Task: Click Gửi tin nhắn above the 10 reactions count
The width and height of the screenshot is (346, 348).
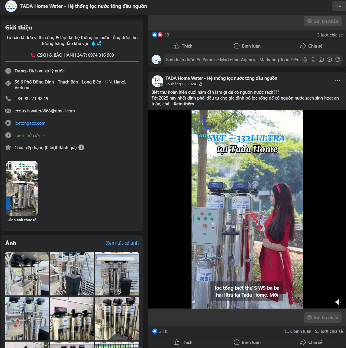Action: [322, 21]
